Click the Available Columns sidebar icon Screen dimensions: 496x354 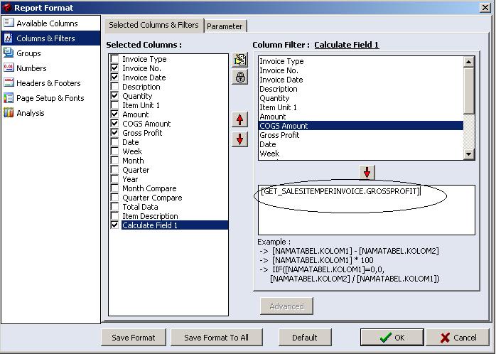coord(9,23)
